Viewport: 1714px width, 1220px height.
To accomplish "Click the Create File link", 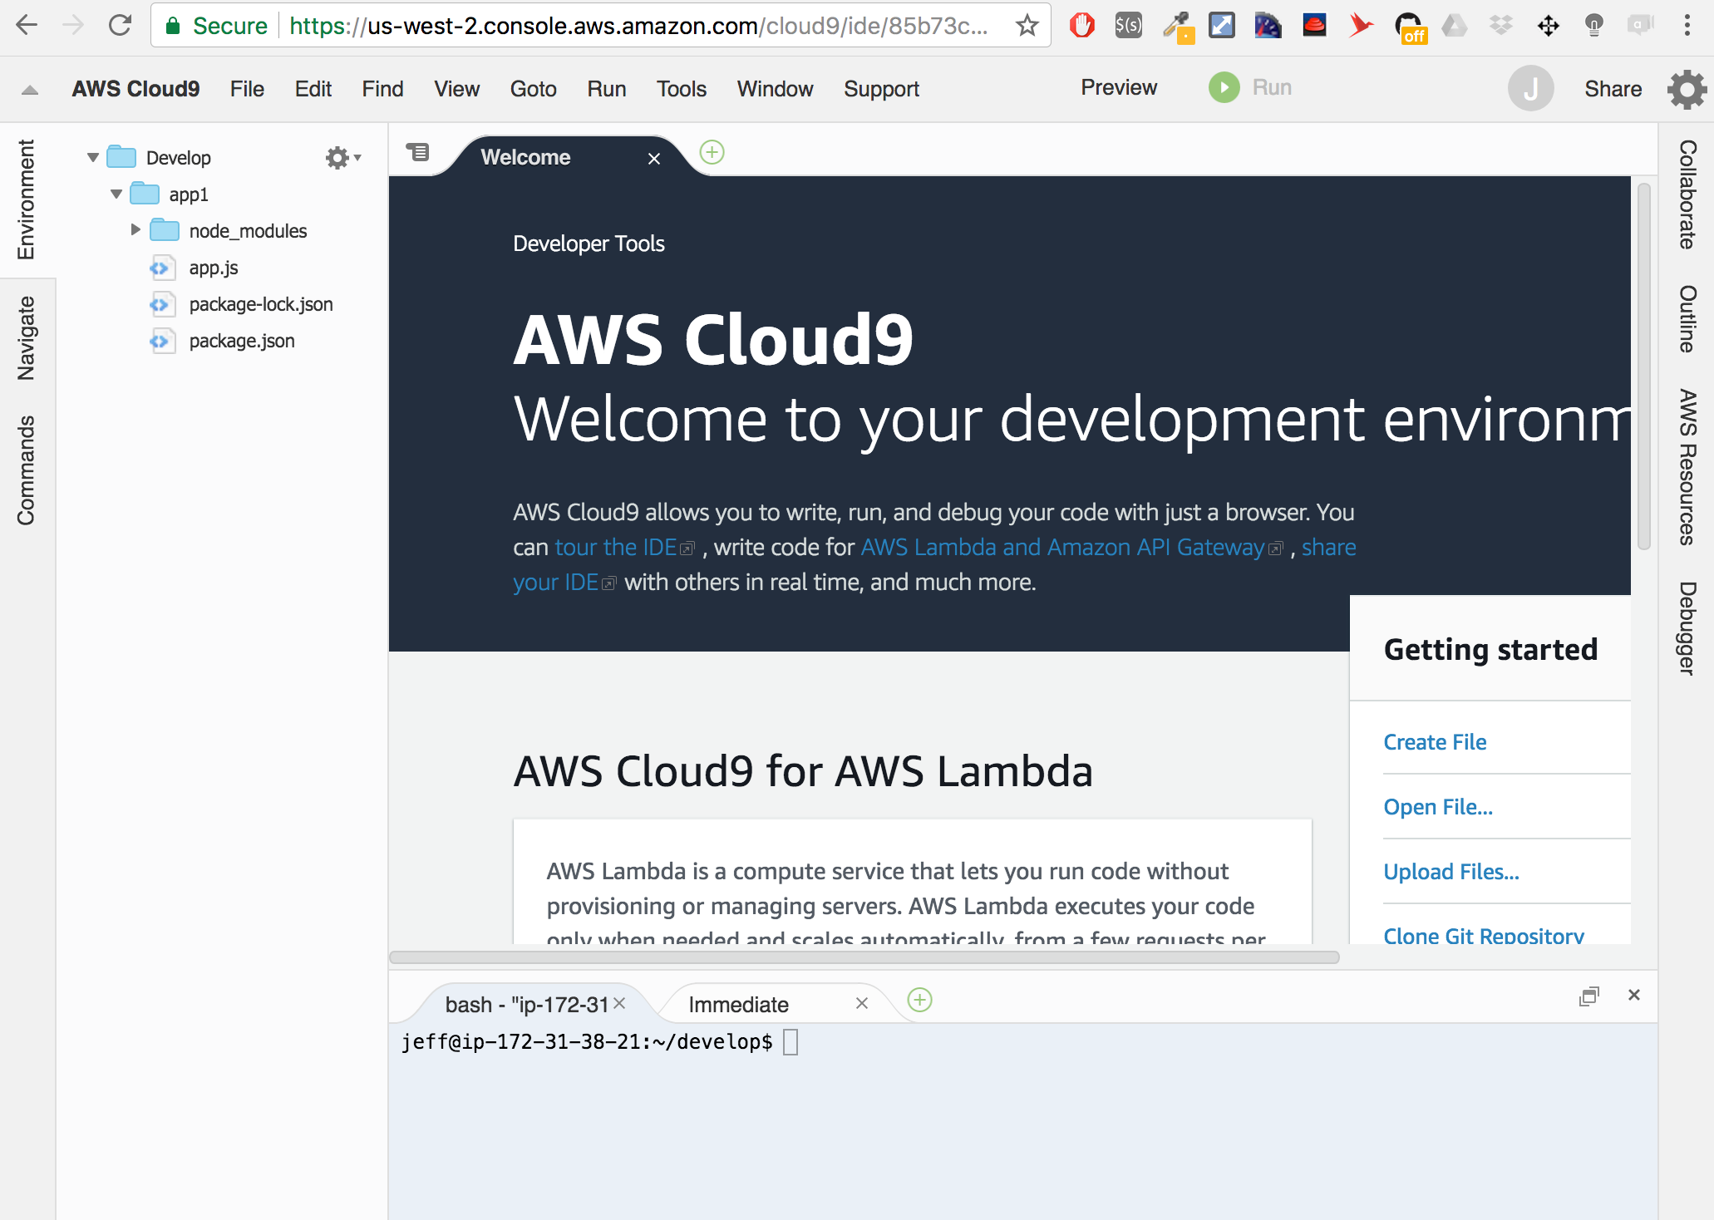I will click(1435, 741).
